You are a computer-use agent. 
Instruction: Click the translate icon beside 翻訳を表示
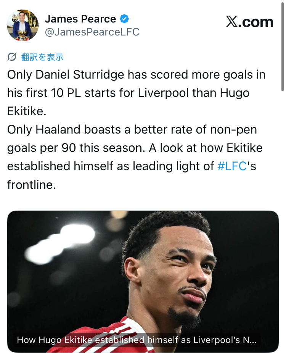coord(12,57)
